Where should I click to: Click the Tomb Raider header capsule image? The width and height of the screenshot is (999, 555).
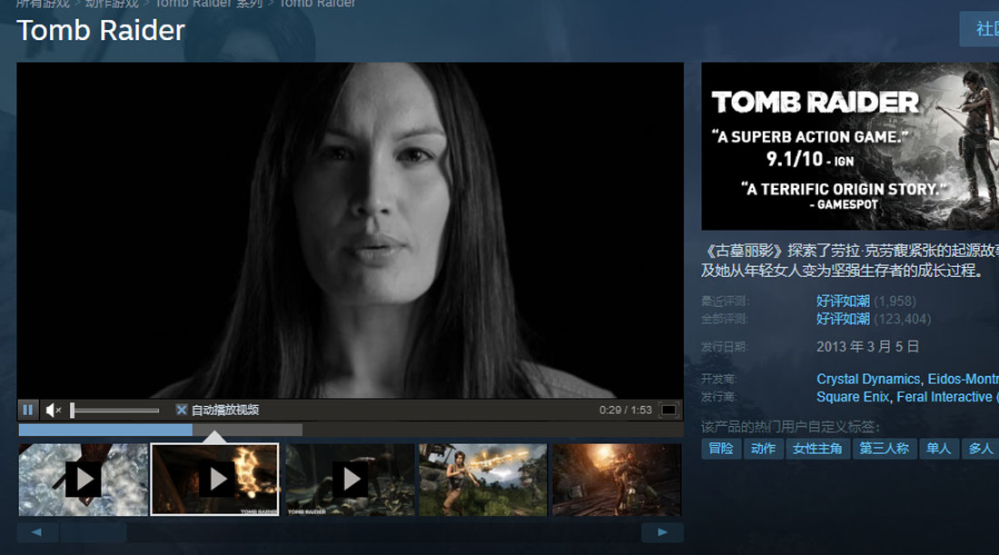click(x=850, y=146)
